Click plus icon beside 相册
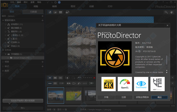This screenshot has height=112, width=177. click(42, 62)
